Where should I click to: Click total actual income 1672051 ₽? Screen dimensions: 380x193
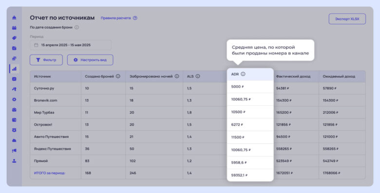[x=285, y=173]
